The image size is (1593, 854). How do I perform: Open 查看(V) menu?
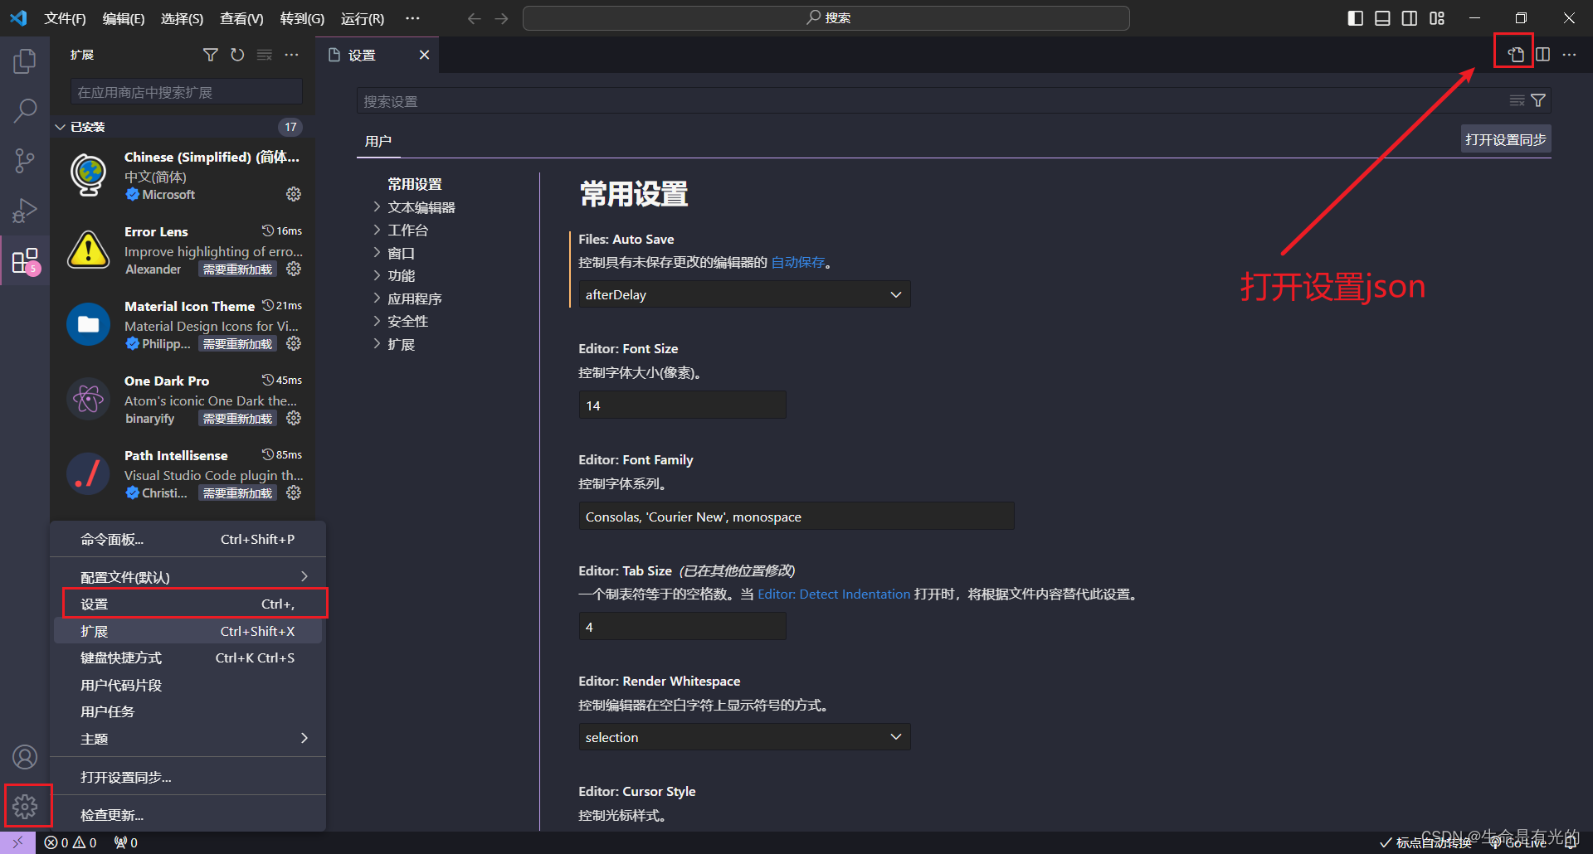[241, 18]
